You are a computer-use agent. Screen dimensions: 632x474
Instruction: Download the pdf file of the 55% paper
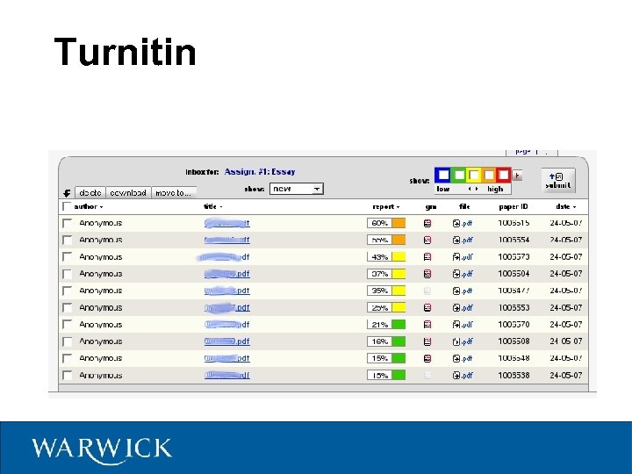[463, 240]
